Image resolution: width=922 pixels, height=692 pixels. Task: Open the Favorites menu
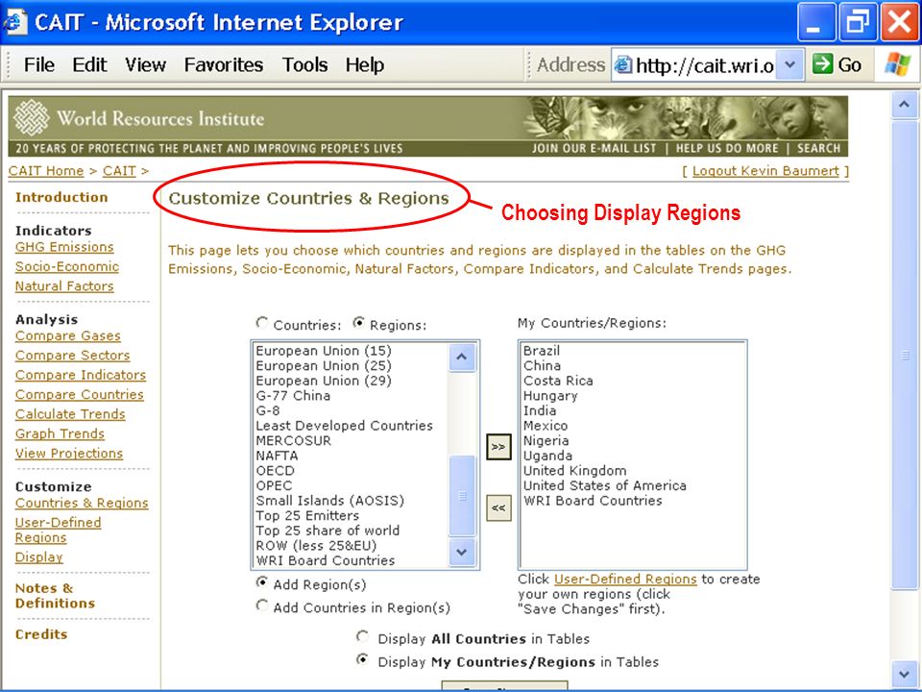224,64
